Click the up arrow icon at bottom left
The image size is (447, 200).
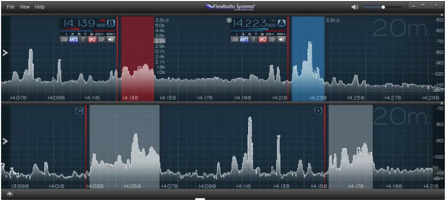[x=10, y=194]
